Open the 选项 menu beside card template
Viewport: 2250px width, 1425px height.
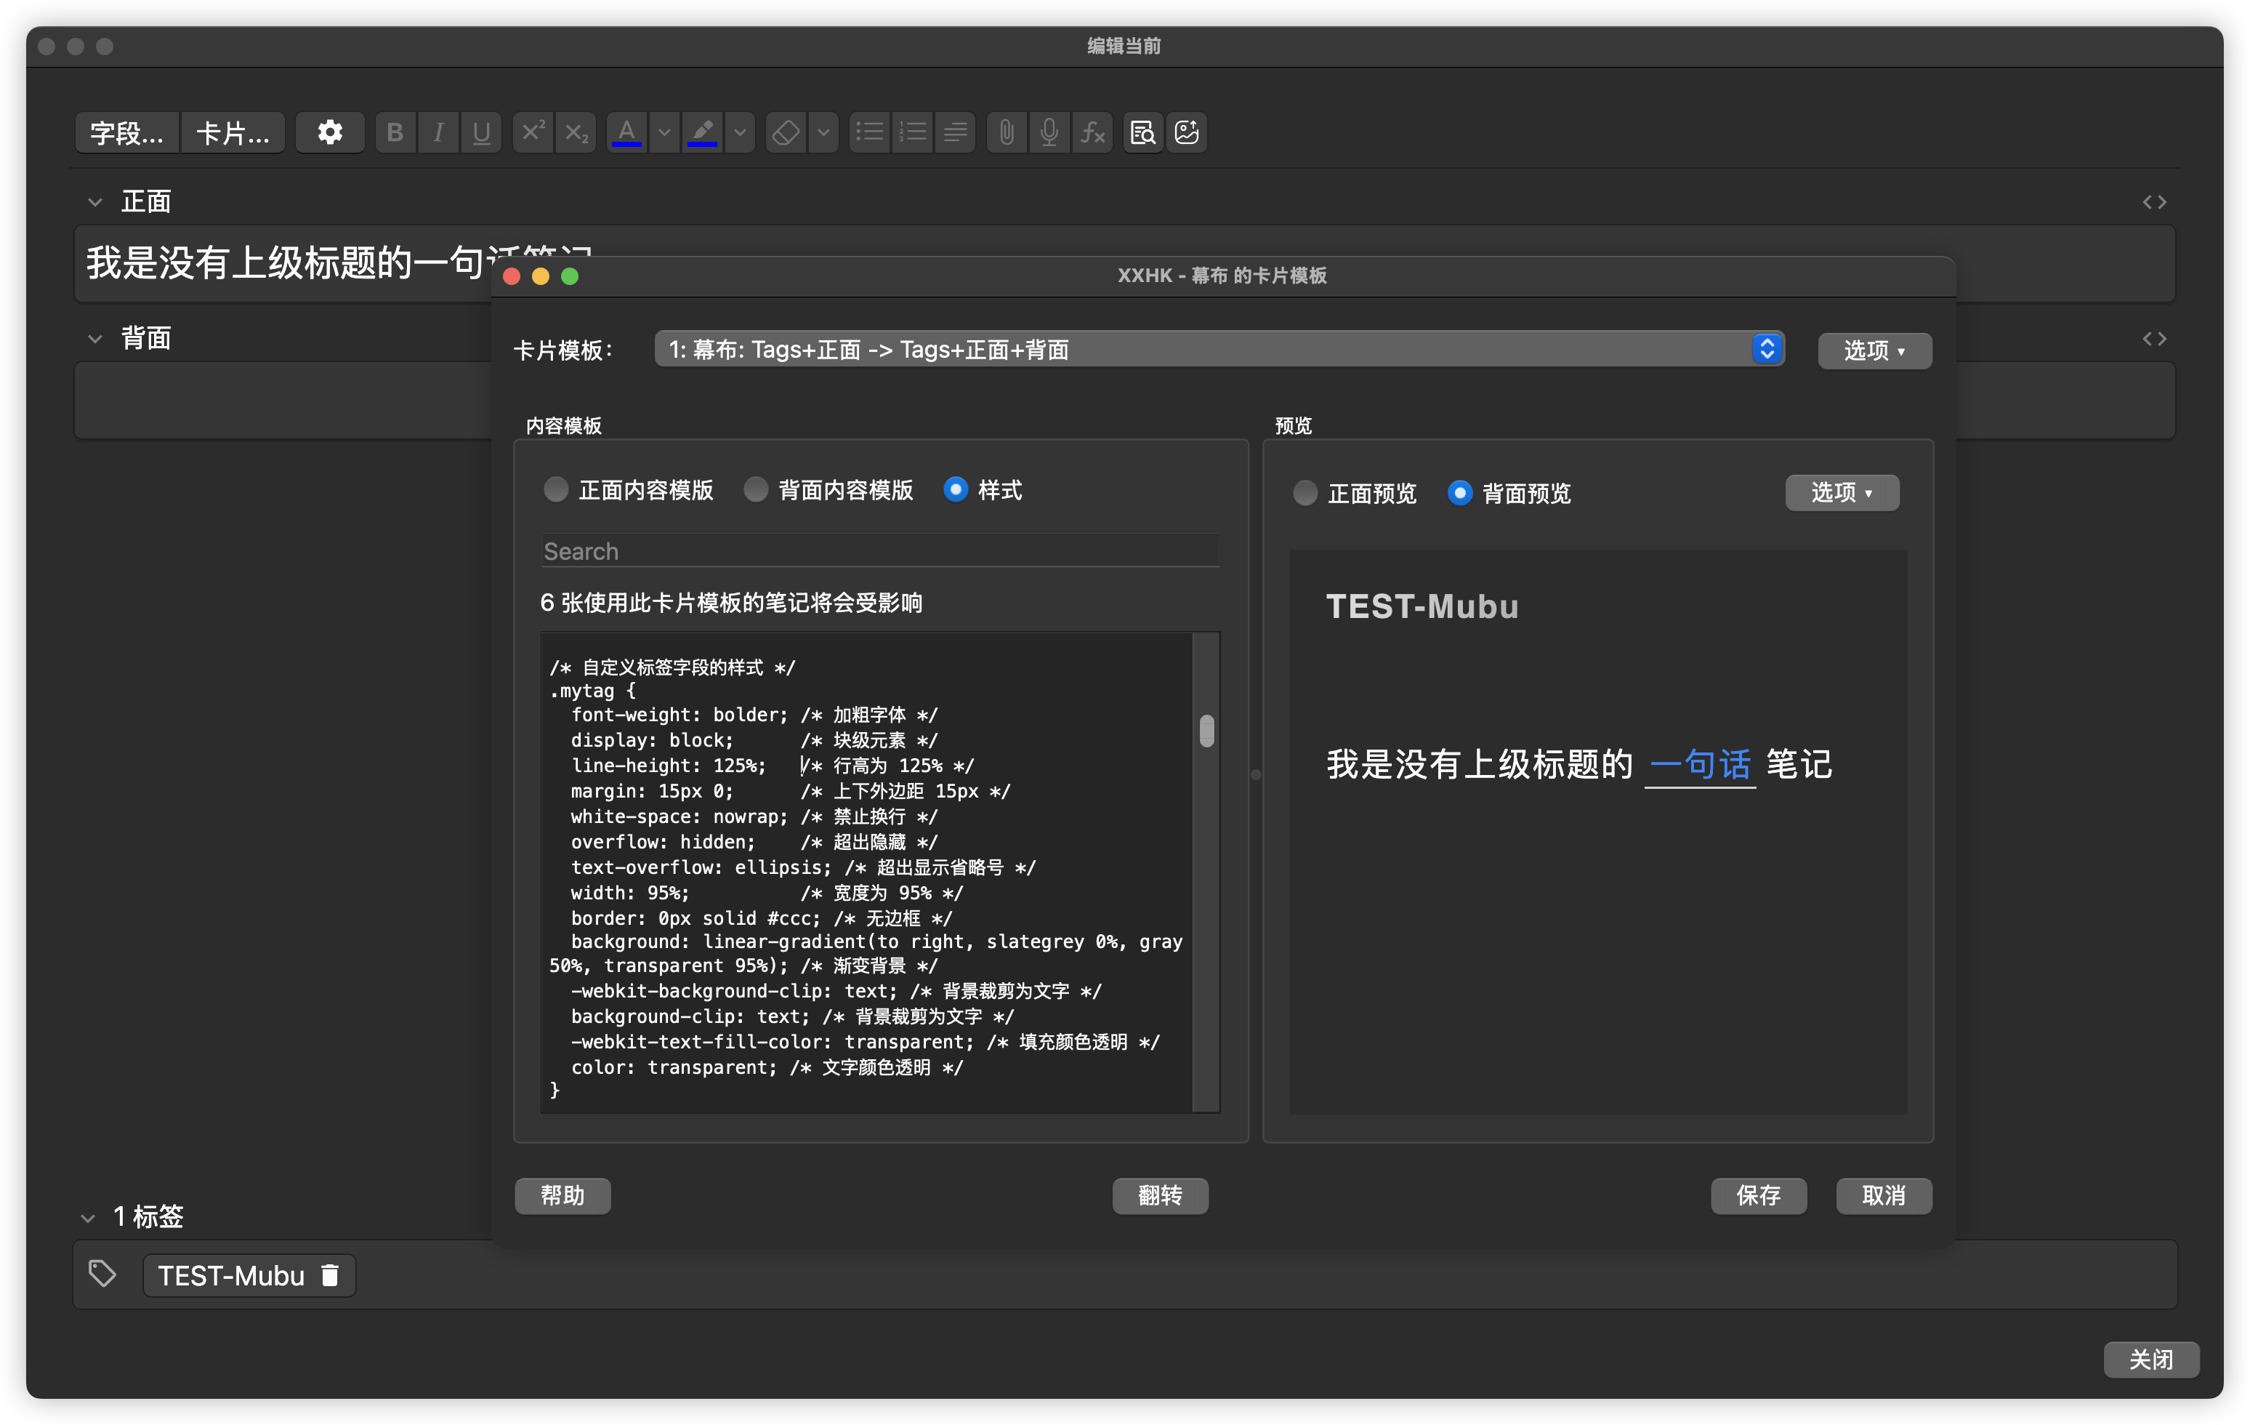point(1874,350)
